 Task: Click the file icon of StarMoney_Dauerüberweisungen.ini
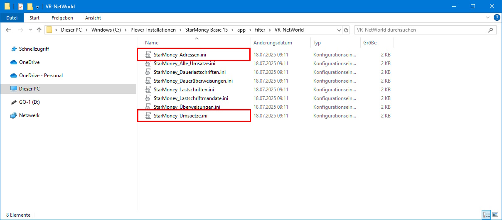148,81
